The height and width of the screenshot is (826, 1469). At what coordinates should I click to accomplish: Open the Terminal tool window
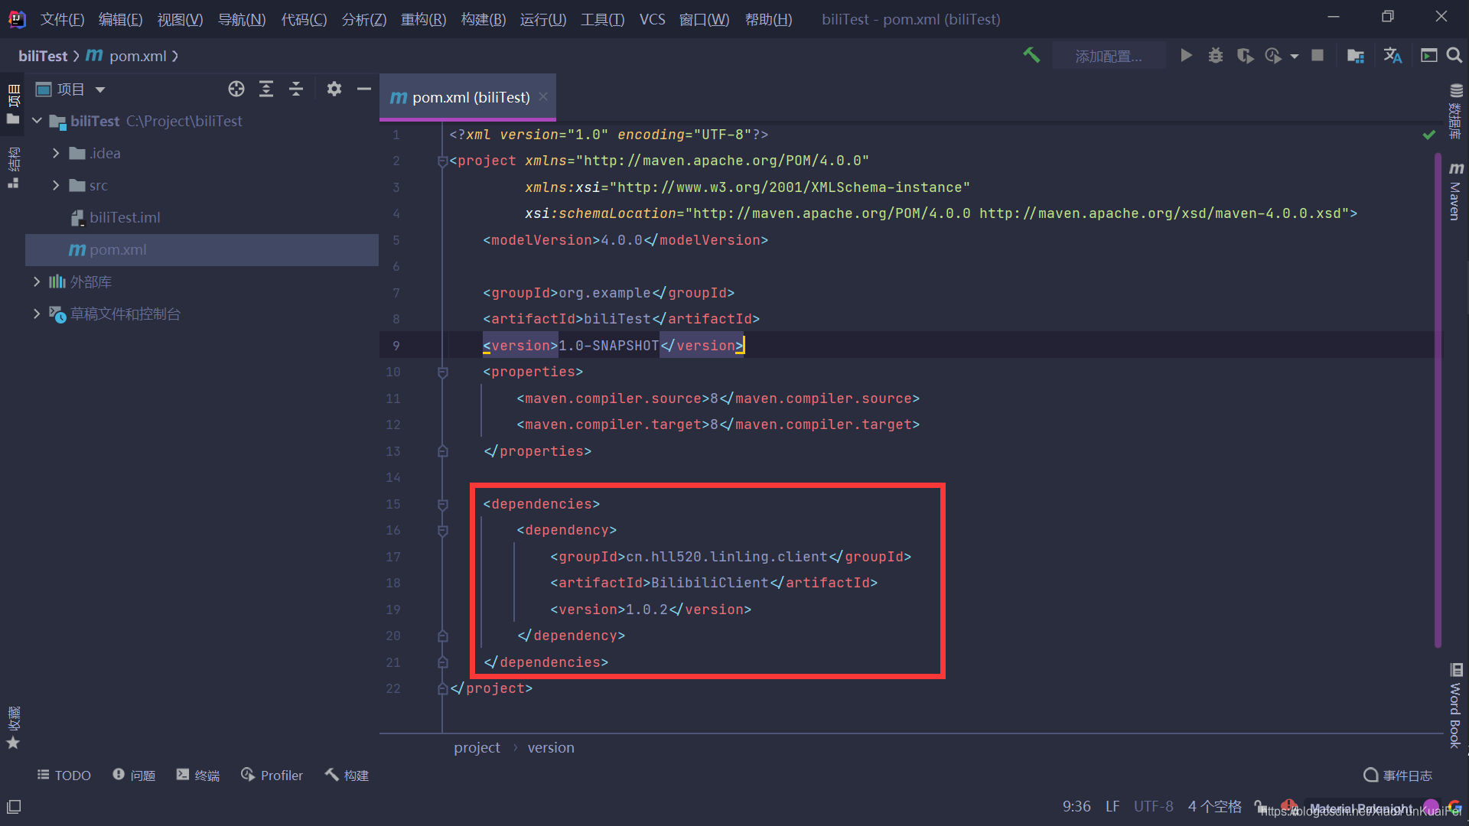tap(197, 775)
